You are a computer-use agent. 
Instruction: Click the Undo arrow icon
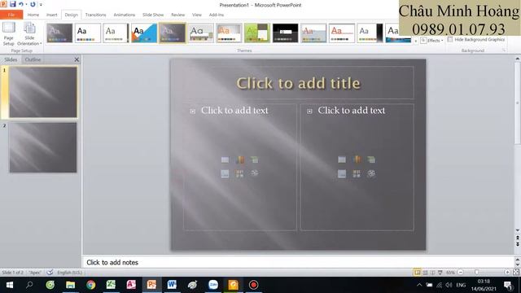(x=20, y=4)
